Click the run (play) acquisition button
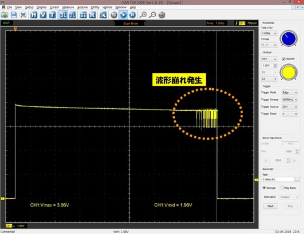 pyautogui.click(x=123, y=15)
